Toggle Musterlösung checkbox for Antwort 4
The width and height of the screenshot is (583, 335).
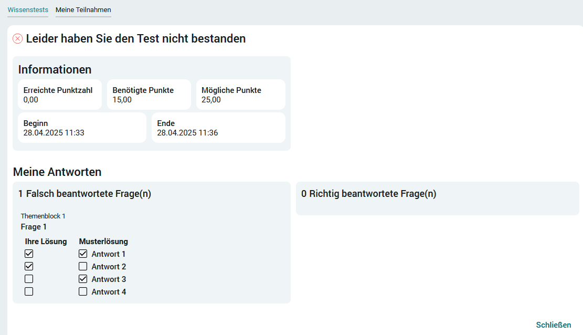point(83,292)
